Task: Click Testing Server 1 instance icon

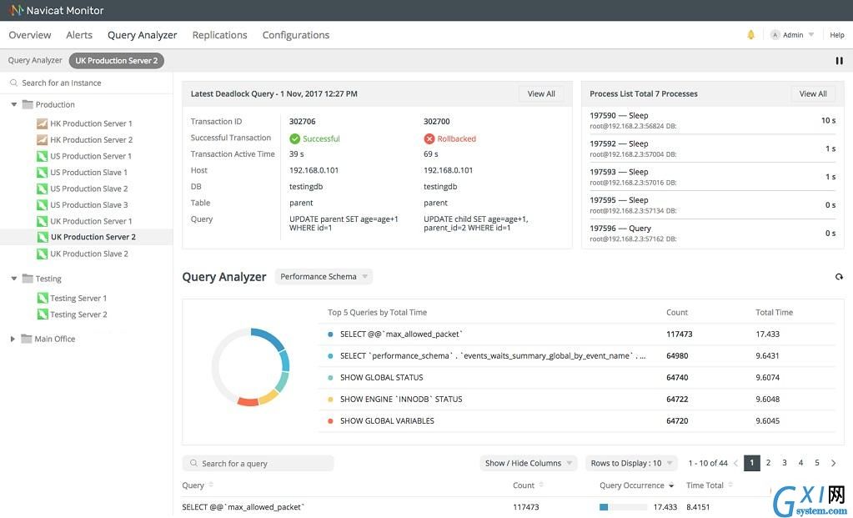Action: point(43,298)
